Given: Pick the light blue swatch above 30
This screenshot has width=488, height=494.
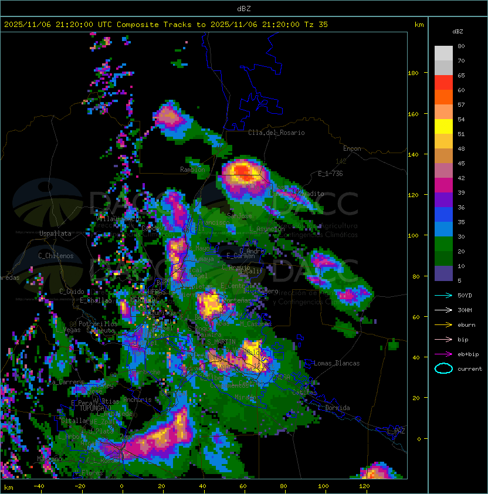Looking at the screenshot, I should [x=443, y=229].
